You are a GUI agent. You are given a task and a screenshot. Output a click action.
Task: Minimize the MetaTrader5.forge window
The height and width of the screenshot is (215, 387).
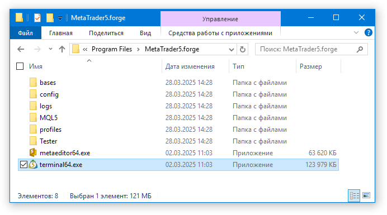[x=311, y=18]
